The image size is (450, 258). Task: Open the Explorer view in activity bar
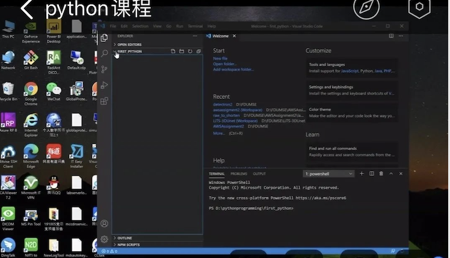point(105,38)
